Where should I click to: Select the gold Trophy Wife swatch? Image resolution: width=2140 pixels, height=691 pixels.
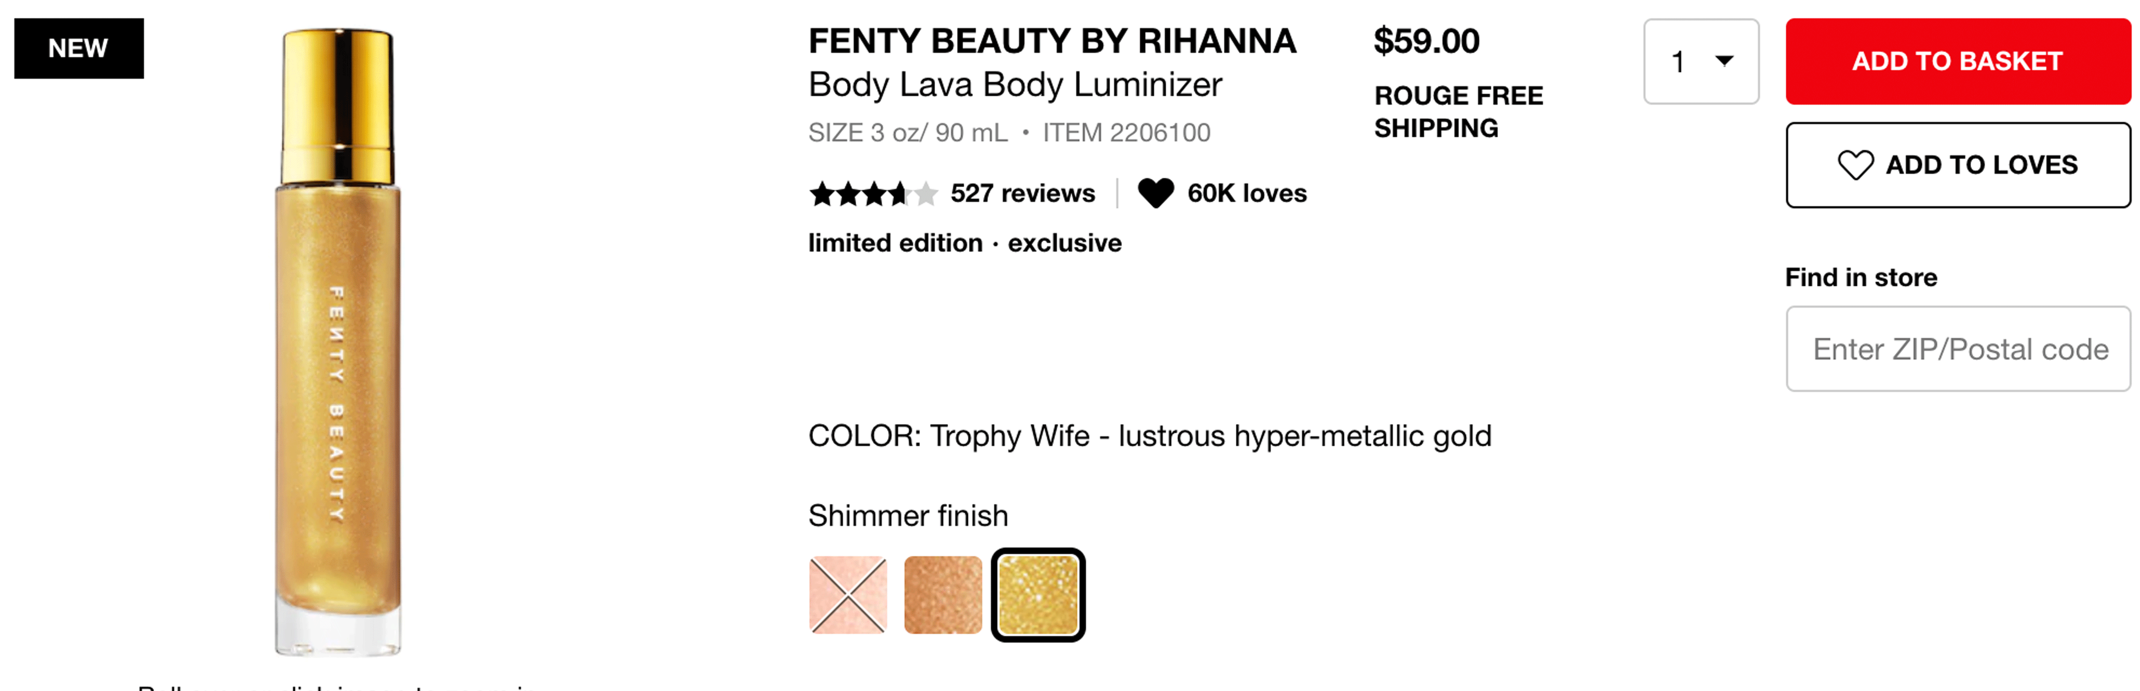click(x=1037, y=595)
